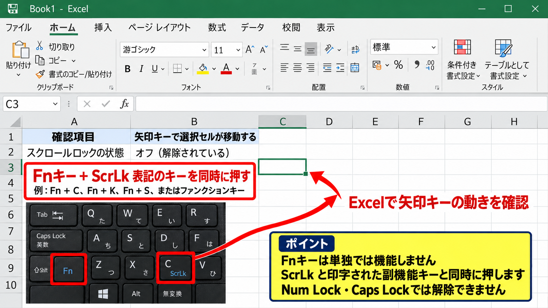Viewport: 548px width, 308px height.
Task: Click the Insert Function fx icon
Action: pyautogui.click(x=125, y=104)
